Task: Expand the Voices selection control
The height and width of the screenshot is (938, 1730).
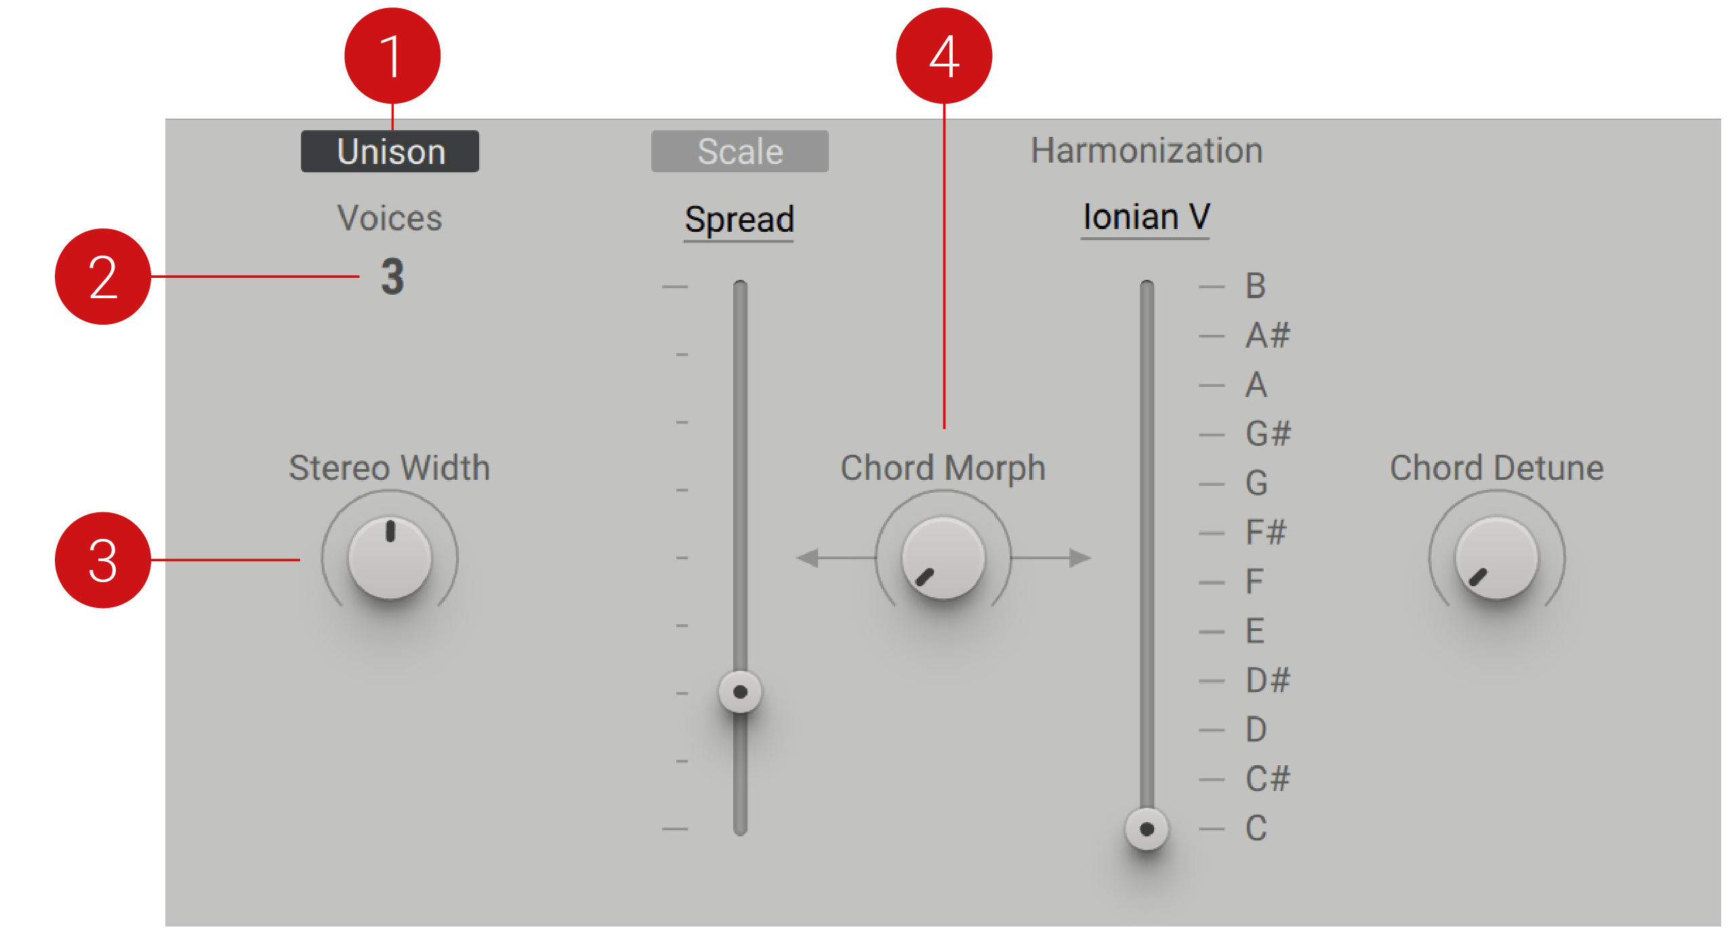Action: tap(390, 217)
